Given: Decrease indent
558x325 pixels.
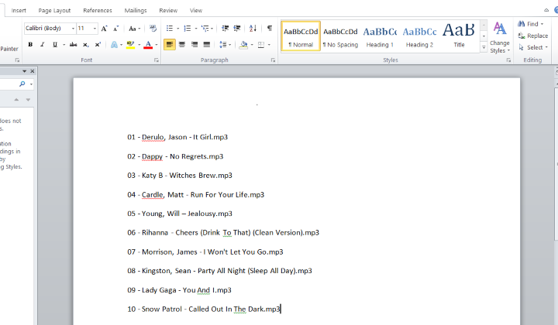Looking at the screenshot, I should pos(226,29).
